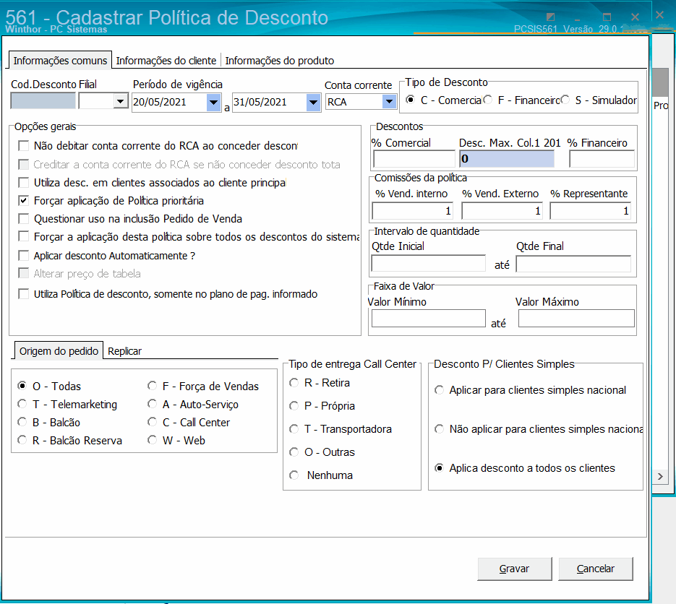The image size is (676, 604).
Task: Click the start date field 20/05/2021
Action: tap(169, 103)
